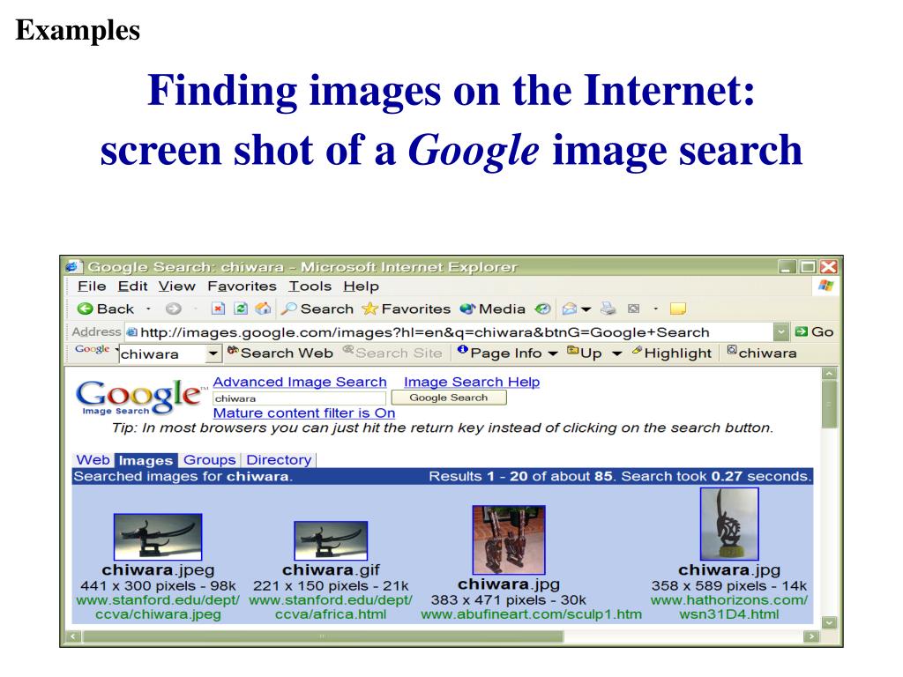Open the Tools menu
The height and width of the screenshot is (677, 903).
tap(310, 286)
